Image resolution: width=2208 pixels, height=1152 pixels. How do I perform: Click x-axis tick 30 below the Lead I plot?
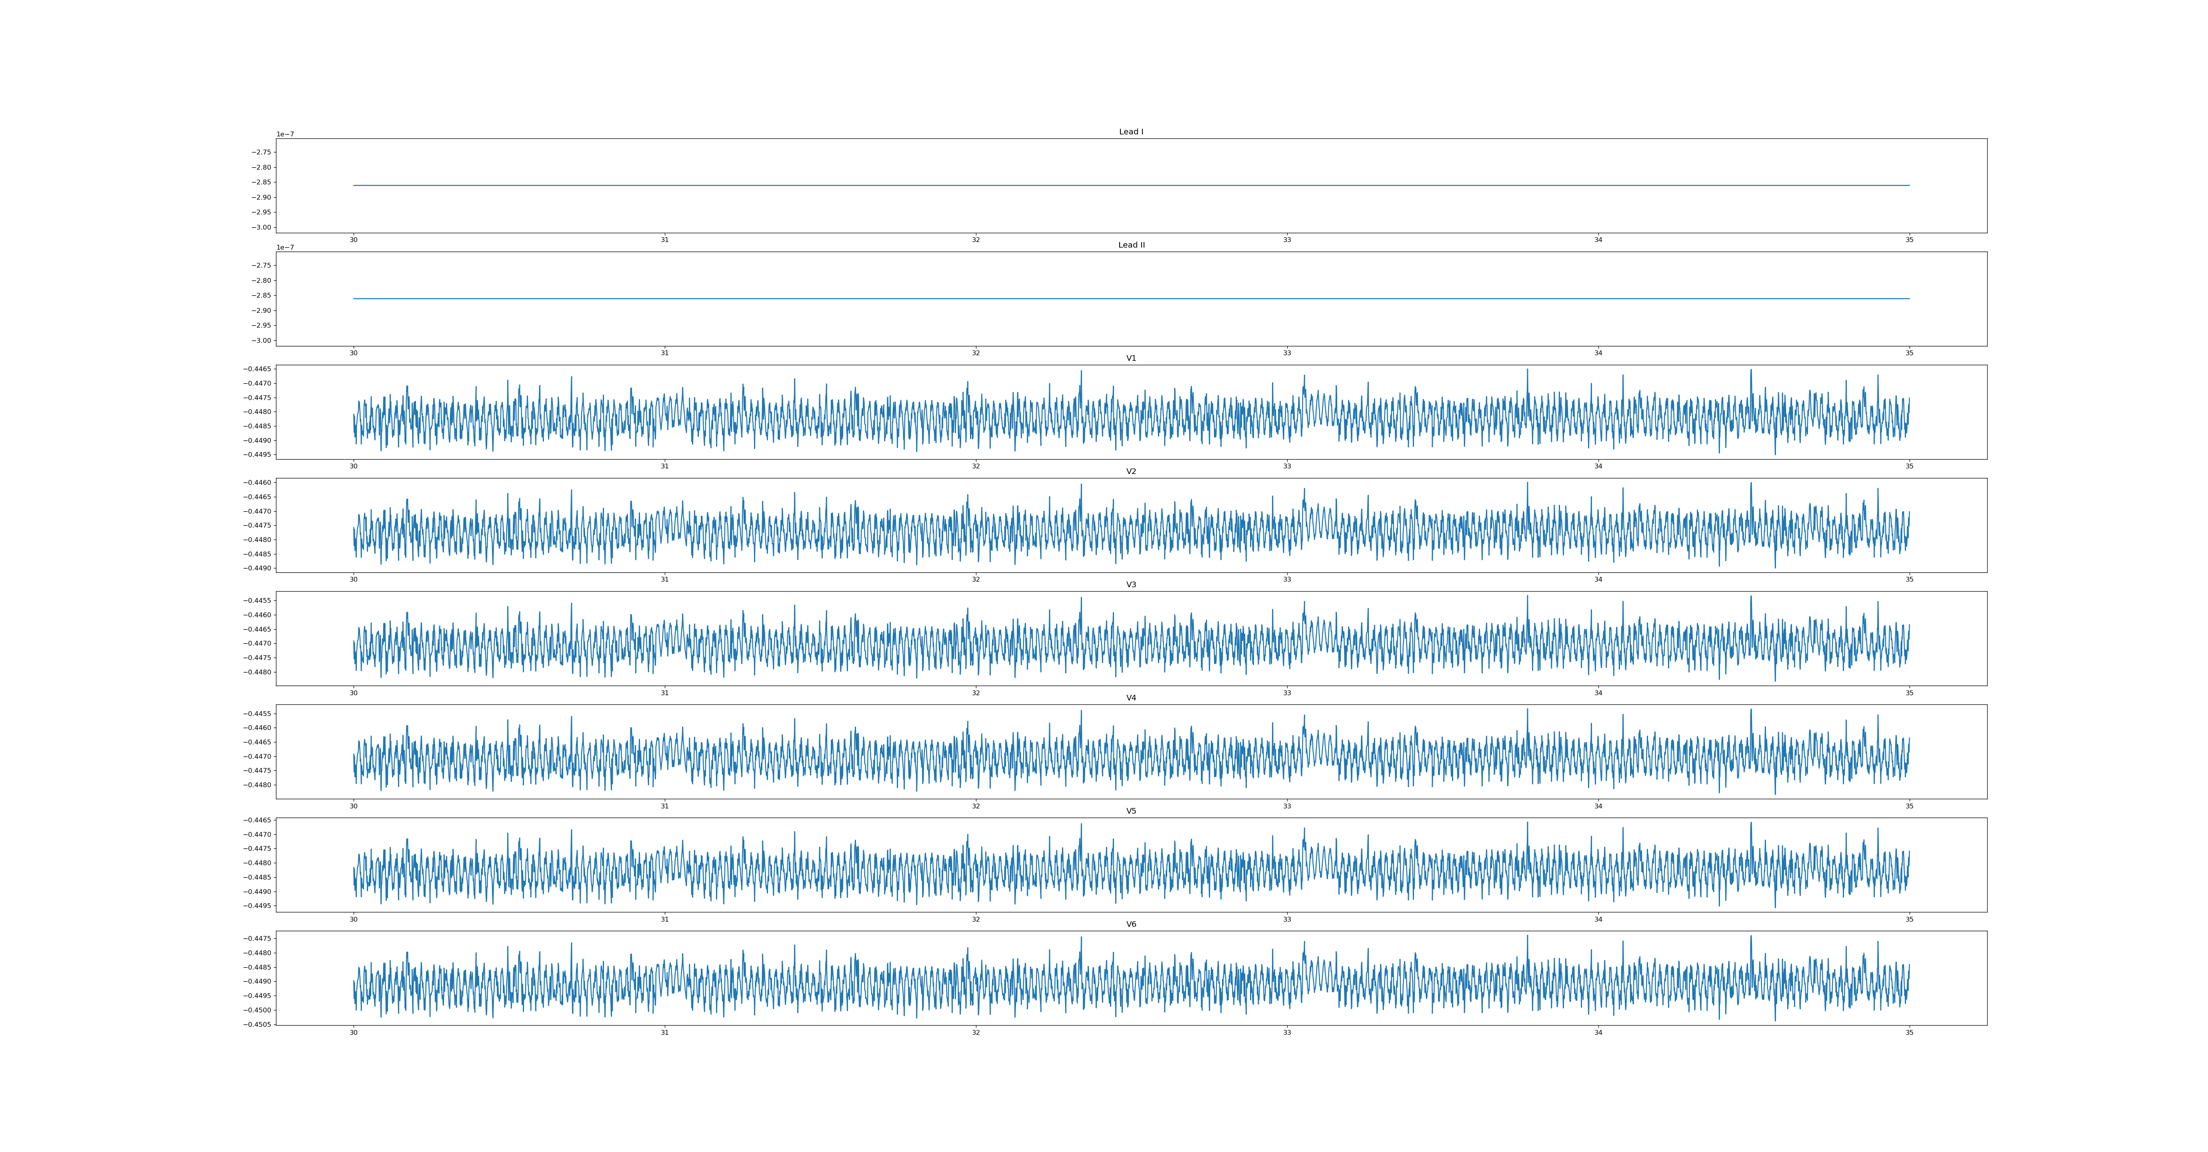353,240
